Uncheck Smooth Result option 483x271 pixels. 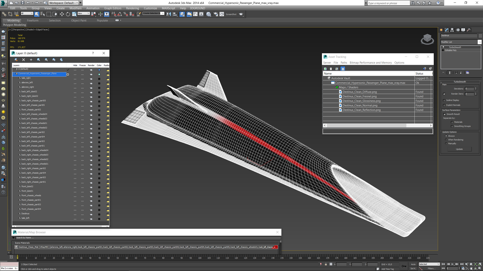click(445, 114)
